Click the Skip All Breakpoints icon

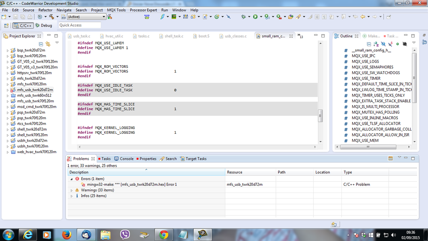(x=228, y=17)
